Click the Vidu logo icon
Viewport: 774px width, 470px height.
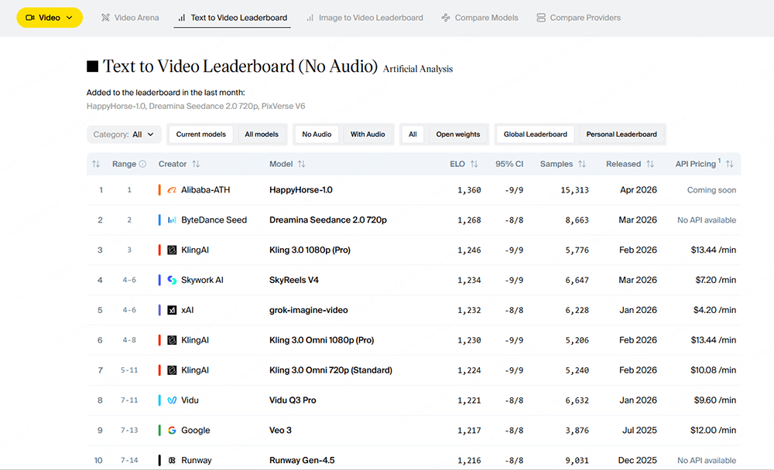tap(172, 400)
